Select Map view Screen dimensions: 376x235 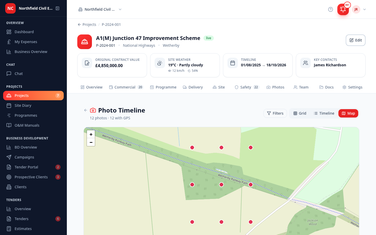(x=348, y=113)
